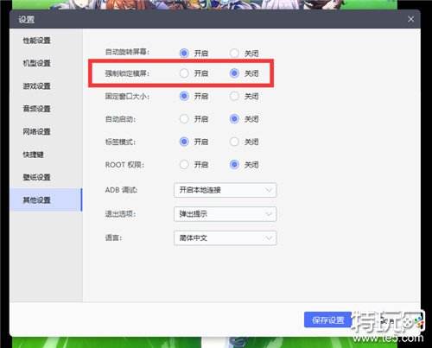
Task: Expand the ADB 调试 dropdown
Action: tap(225, 190)
